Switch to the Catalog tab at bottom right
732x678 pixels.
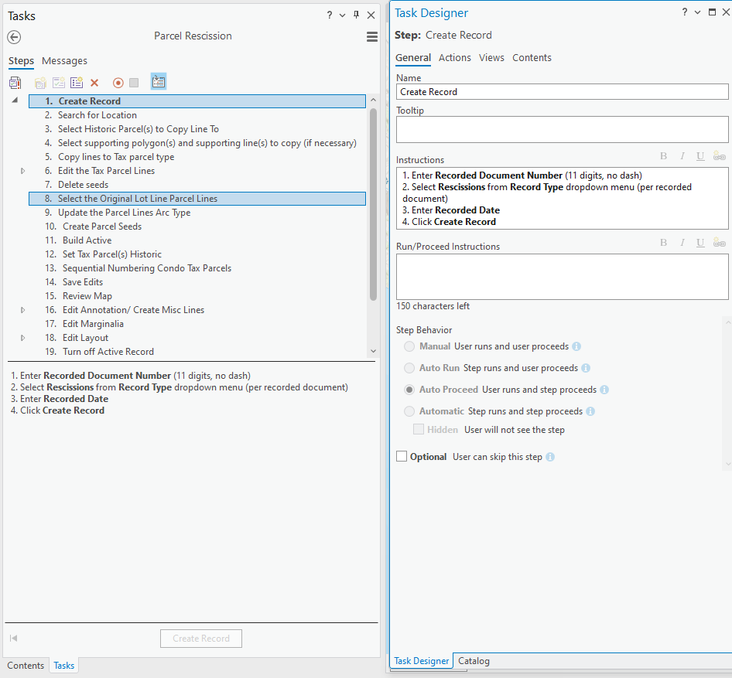point(473,661)
